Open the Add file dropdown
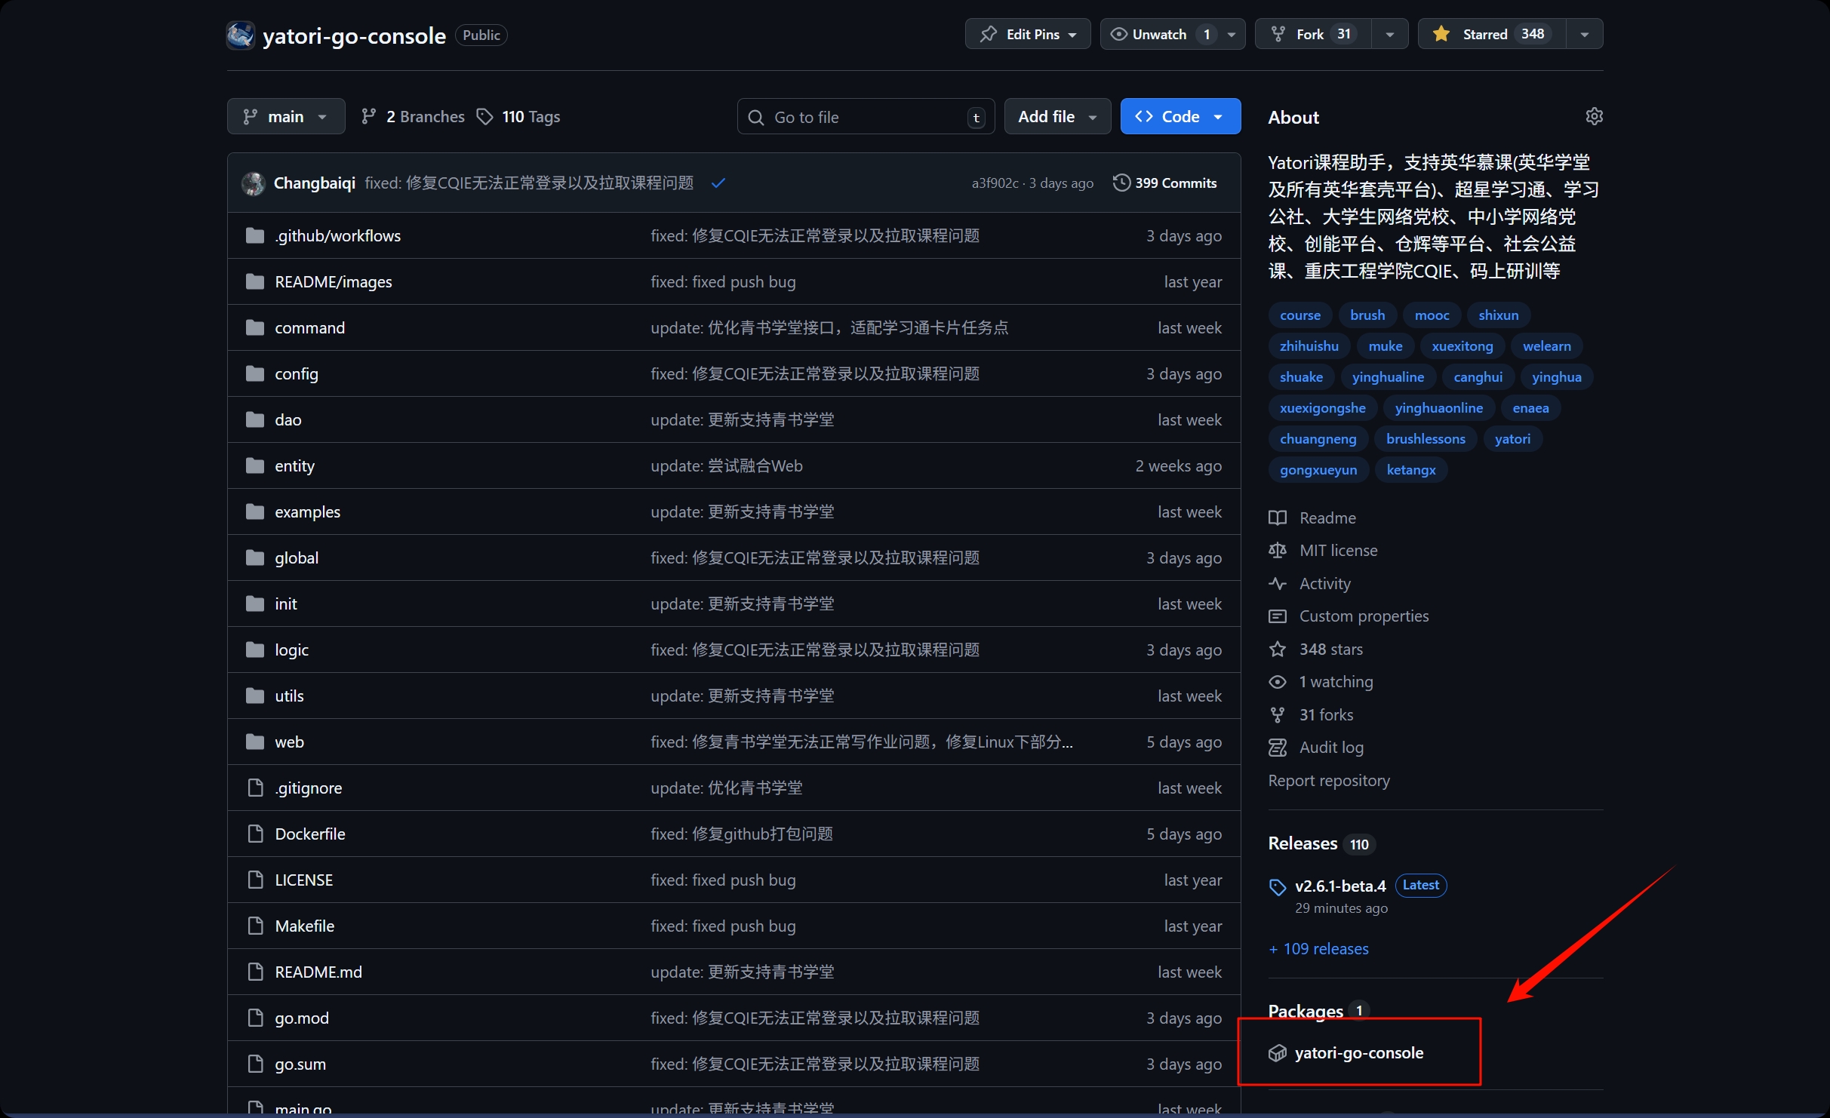 coord(1056,115)
